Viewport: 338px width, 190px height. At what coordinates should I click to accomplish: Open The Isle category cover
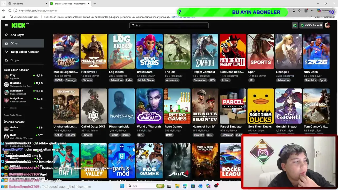(177, 51)
